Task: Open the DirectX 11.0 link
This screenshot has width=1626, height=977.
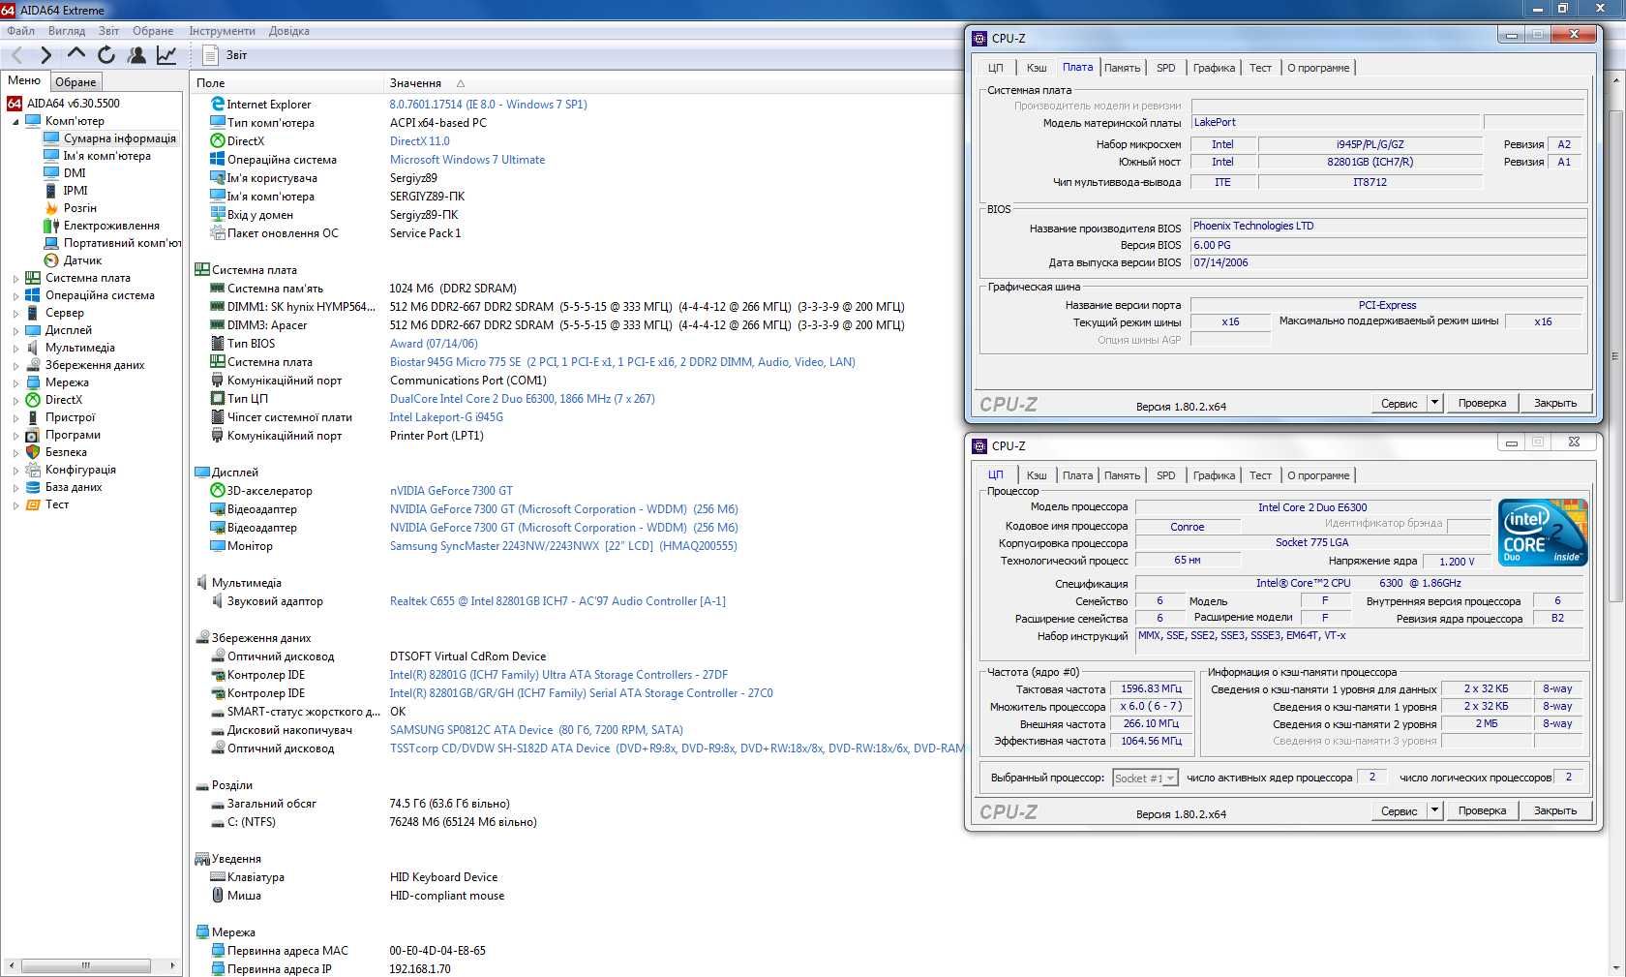Action: click(420, 141)
